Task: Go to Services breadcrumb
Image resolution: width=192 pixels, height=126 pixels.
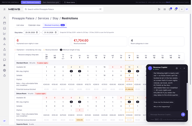Action: click(43, 18)
